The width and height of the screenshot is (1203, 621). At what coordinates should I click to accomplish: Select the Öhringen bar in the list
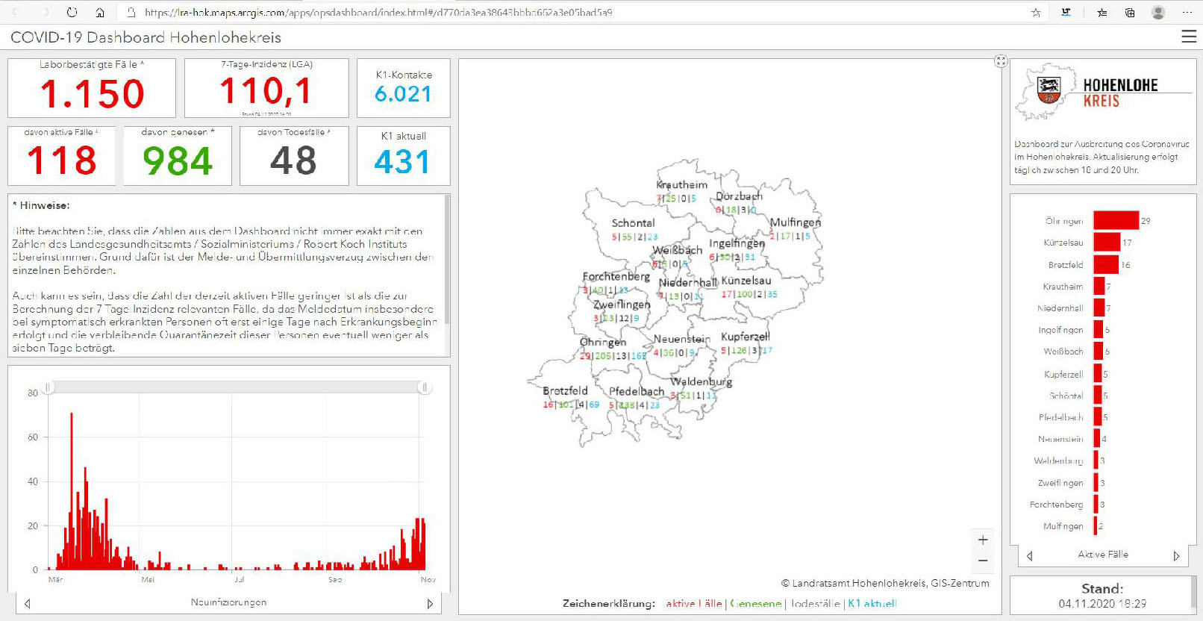[x=1116, y=220]
